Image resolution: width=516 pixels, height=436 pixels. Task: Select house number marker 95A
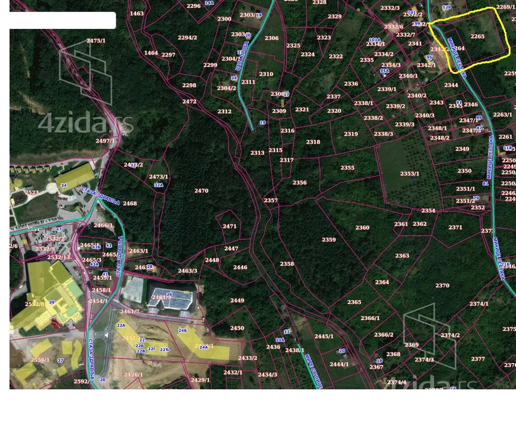point(385,71)
